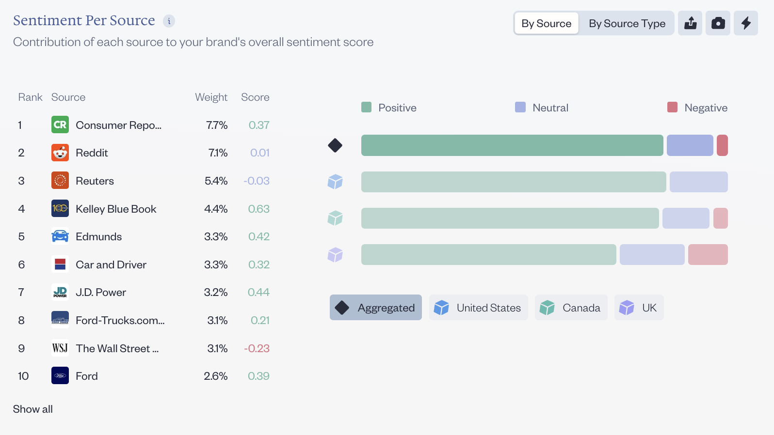Viewport: 774px width, 435px height.
Task: Click the 2.6% weight value
Action: pyautogui.click(x=216, y=376)
